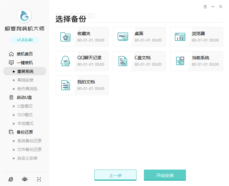Click the 上一步 button
Viewport: 229px width, 186px height.
tap(115, 175)
